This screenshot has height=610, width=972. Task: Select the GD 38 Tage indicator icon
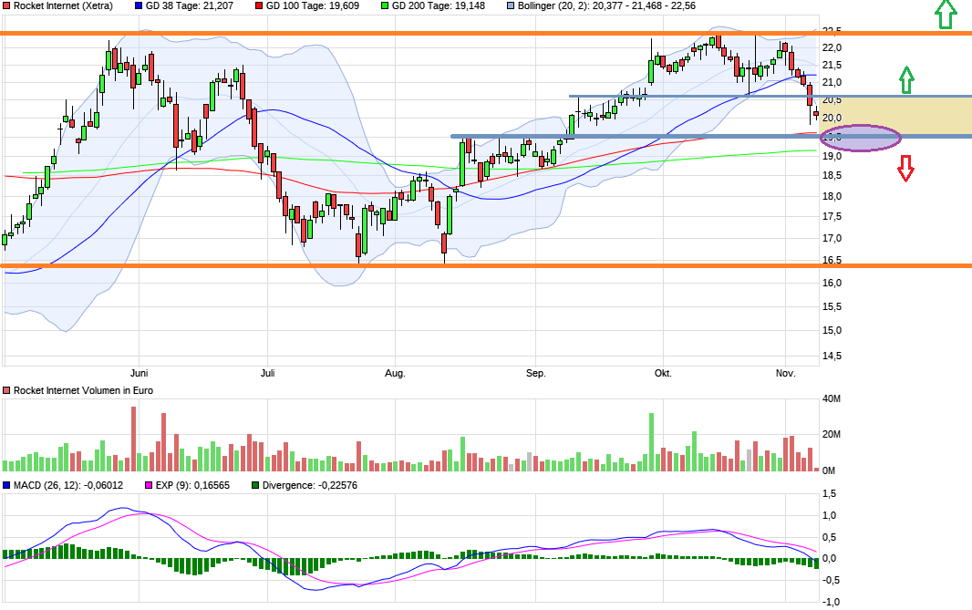click(x=139, y=7)
